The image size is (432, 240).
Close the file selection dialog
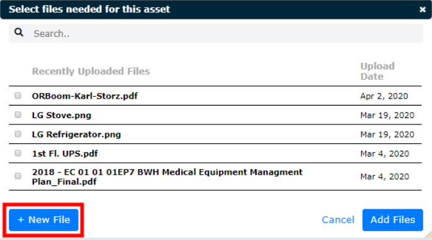pos(423,9)
